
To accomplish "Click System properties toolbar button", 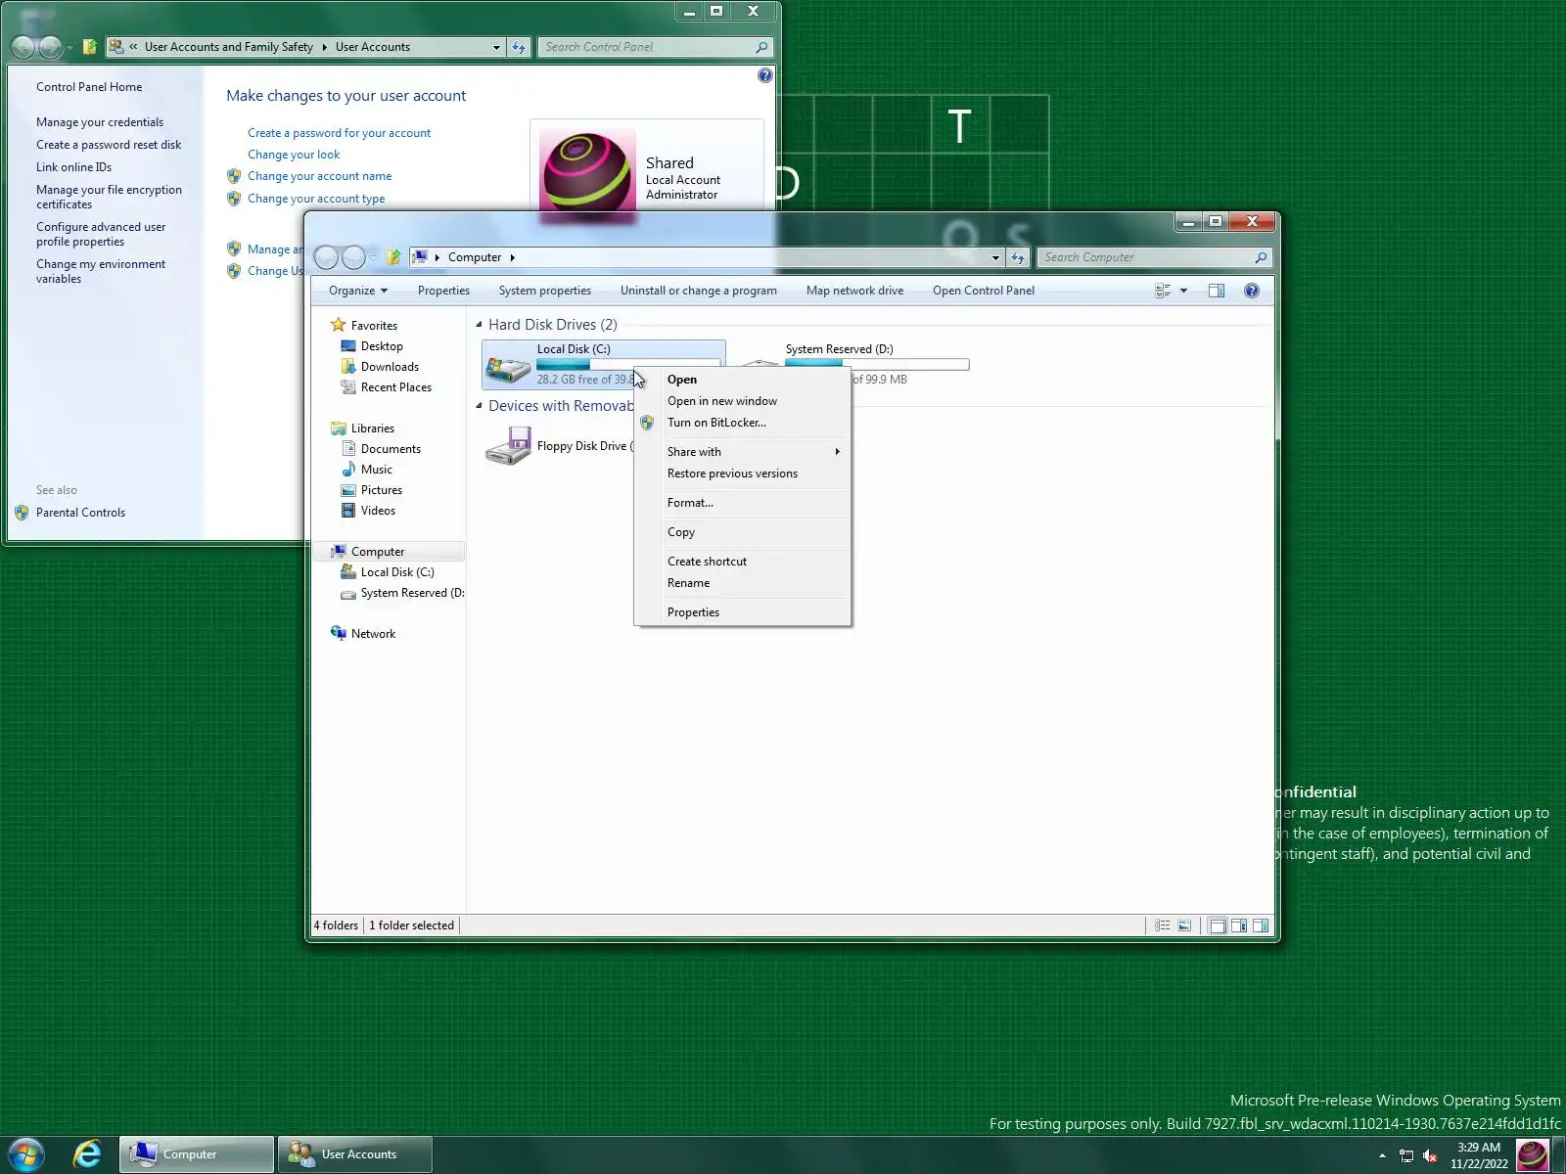I will (x=545, y=291).
